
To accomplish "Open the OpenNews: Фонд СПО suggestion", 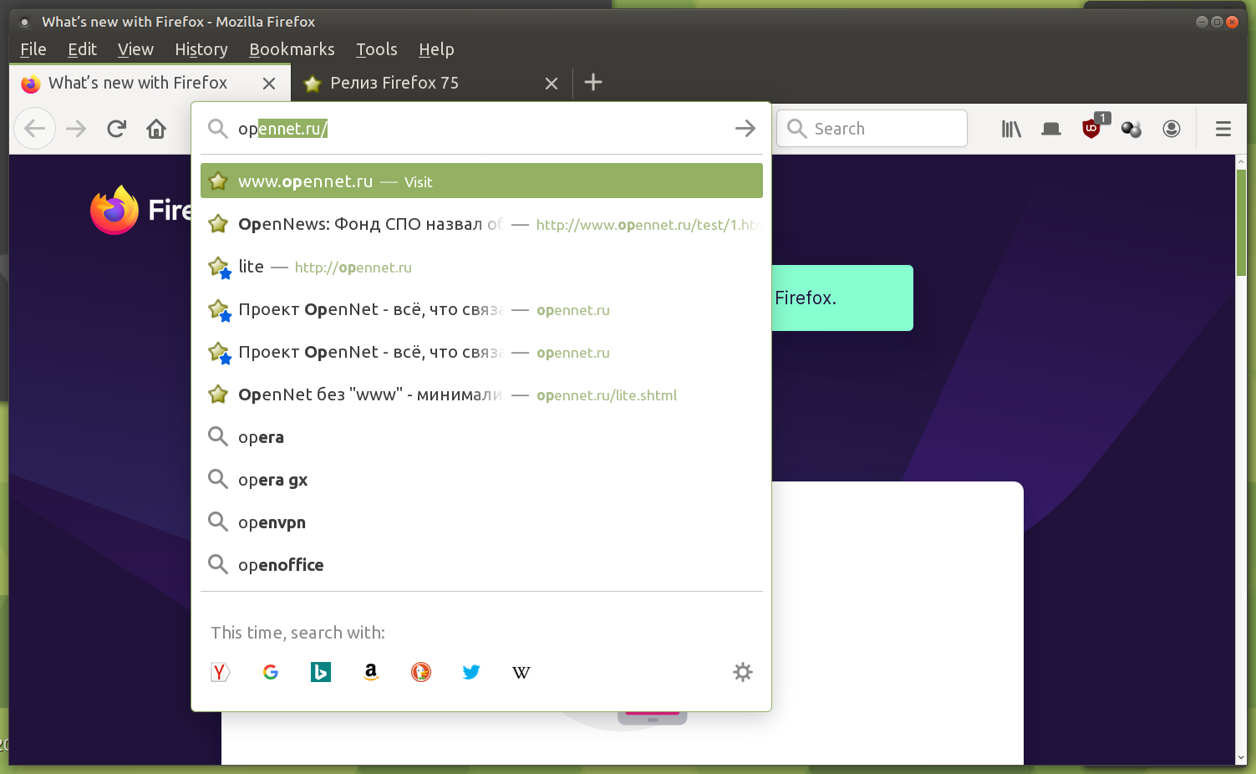I will click(481, 224).
